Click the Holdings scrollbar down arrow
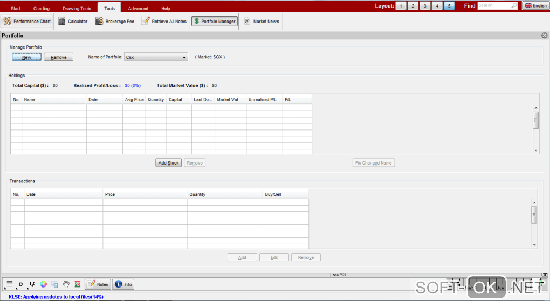 click(x=535, y=150)
